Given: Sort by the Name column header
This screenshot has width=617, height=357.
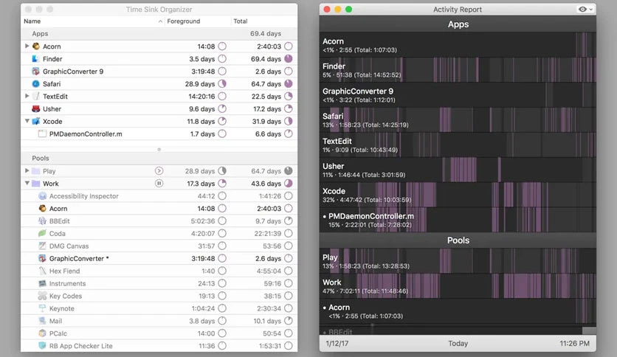Looking at the screenshot, I should point(93,21).
